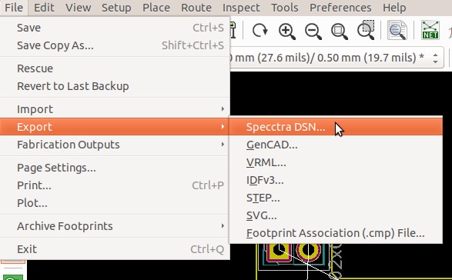The width and height of the screenshot is (452, 280).
Task: Select Footprint Association (.cmp) File... option
Action: point(336,233)
